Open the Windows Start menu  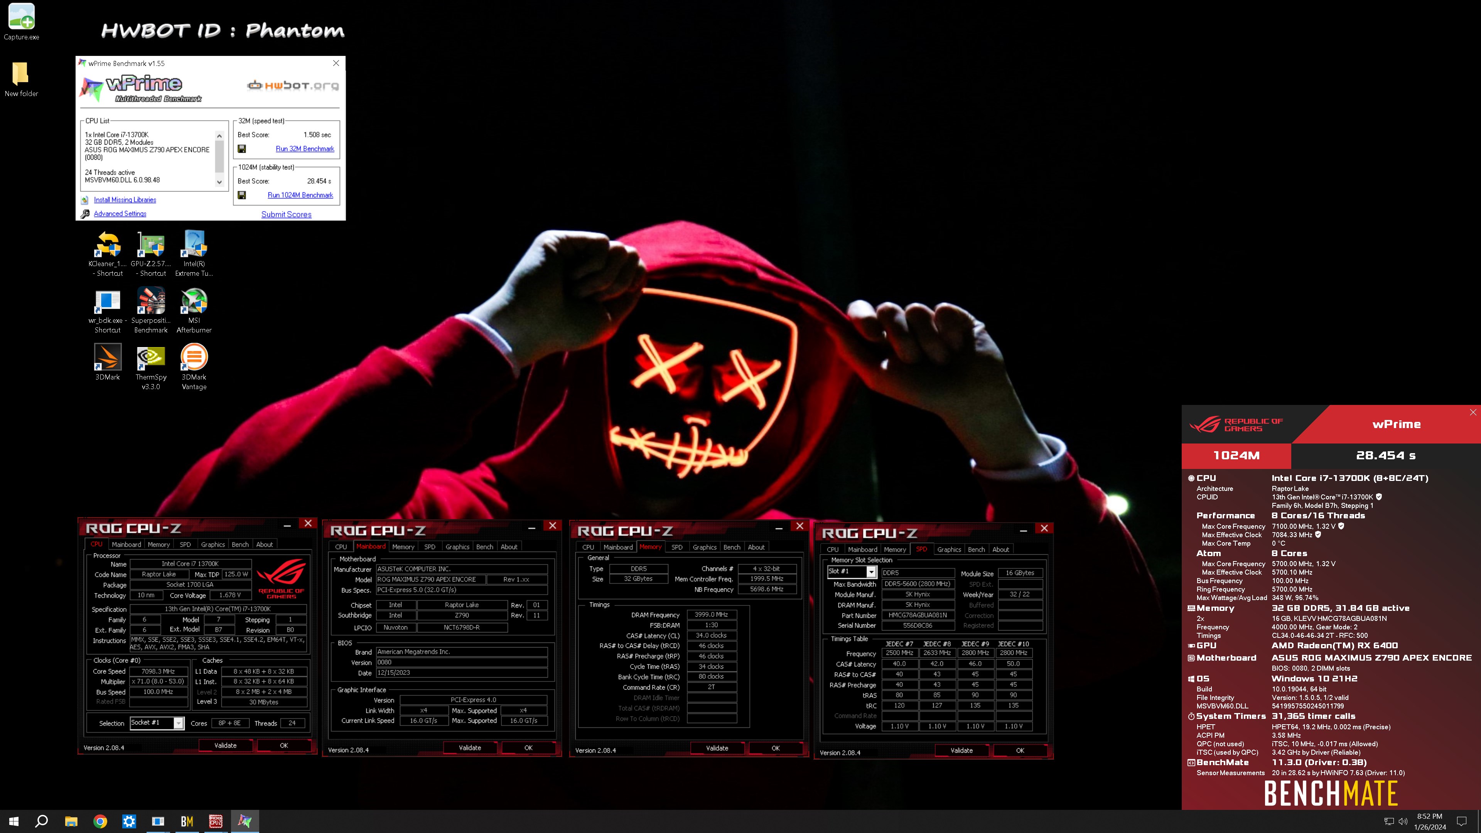point(14,821)
